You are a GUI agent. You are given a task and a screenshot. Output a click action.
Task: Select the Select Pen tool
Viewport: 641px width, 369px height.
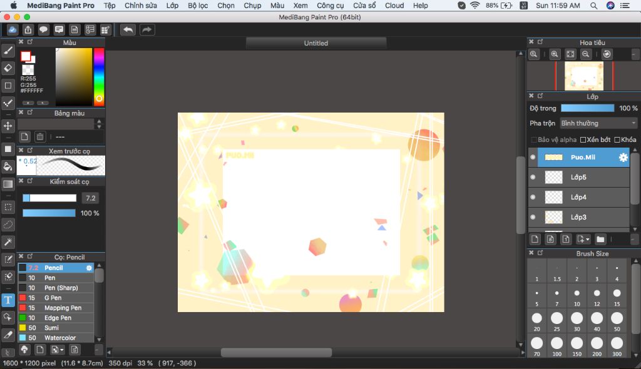click(8, 260)
